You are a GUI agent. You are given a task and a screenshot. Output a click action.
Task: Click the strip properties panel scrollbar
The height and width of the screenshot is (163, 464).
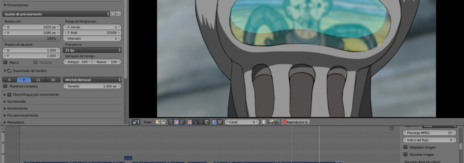461,146
